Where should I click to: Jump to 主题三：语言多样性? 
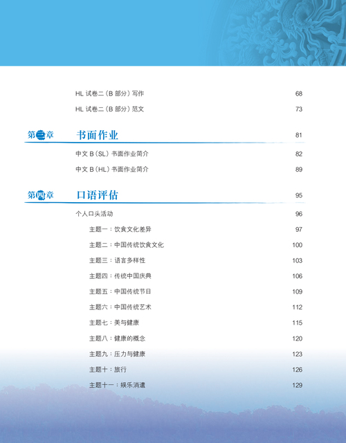pos(117,260)
